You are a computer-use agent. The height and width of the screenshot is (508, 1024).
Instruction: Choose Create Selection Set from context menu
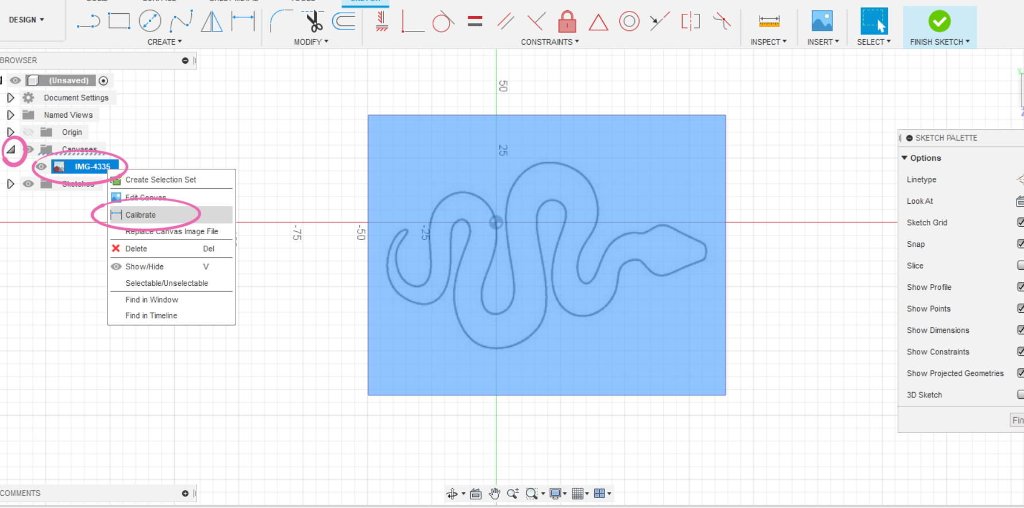pos(171,180)
